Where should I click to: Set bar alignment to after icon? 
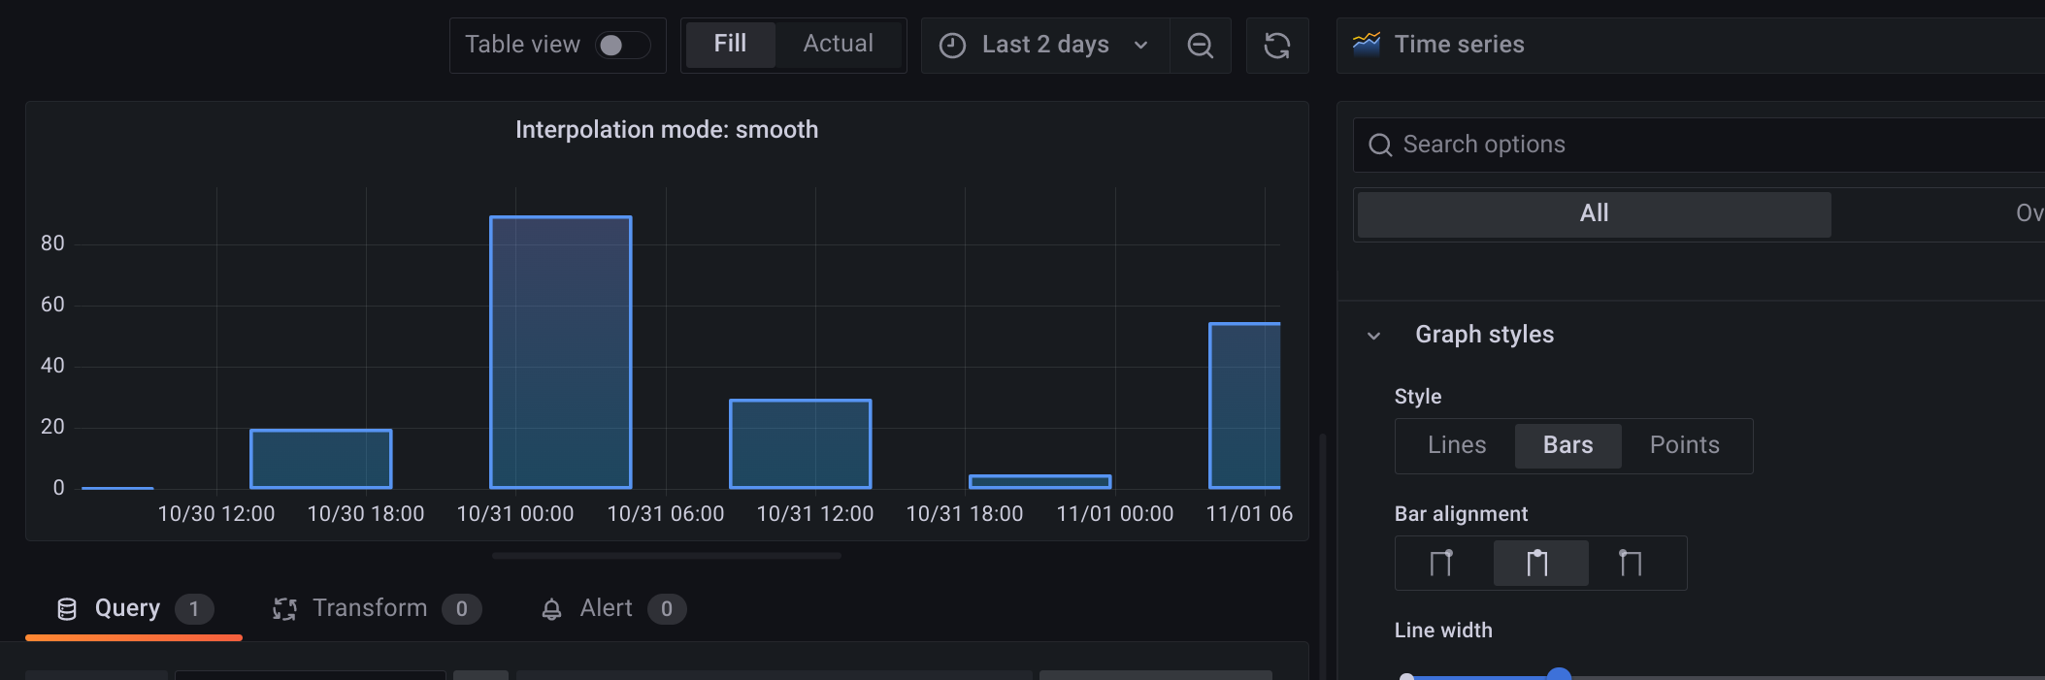click(1632, 563)
